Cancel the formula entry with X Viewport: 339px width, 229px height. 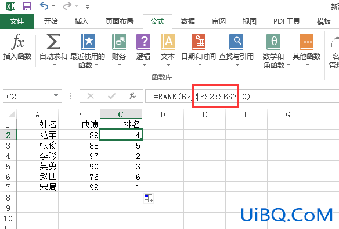[x=91, y=96]
